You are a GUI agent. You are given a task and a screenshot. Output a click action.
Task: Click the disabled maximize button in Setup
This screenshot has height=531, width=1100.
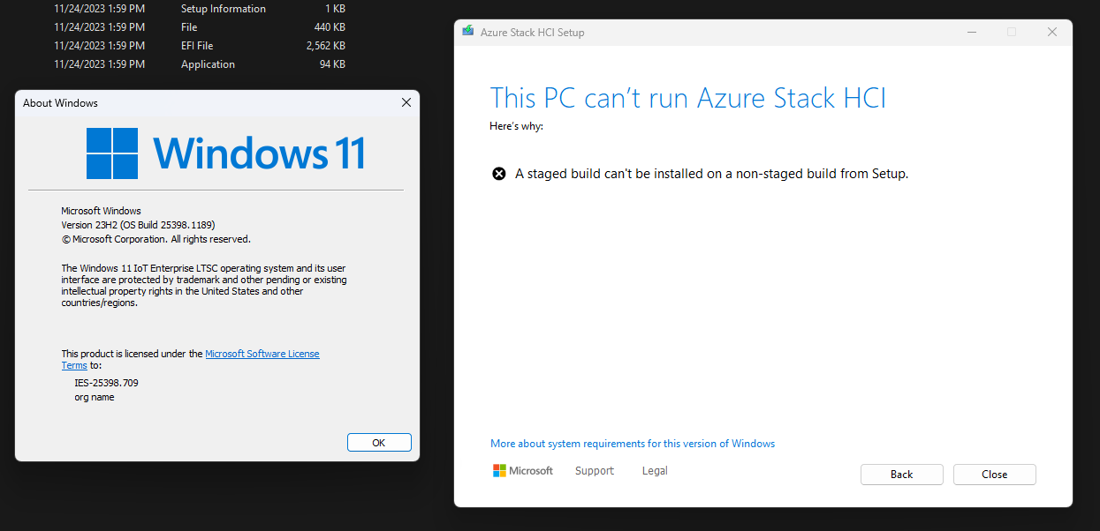click(1012, 32)
